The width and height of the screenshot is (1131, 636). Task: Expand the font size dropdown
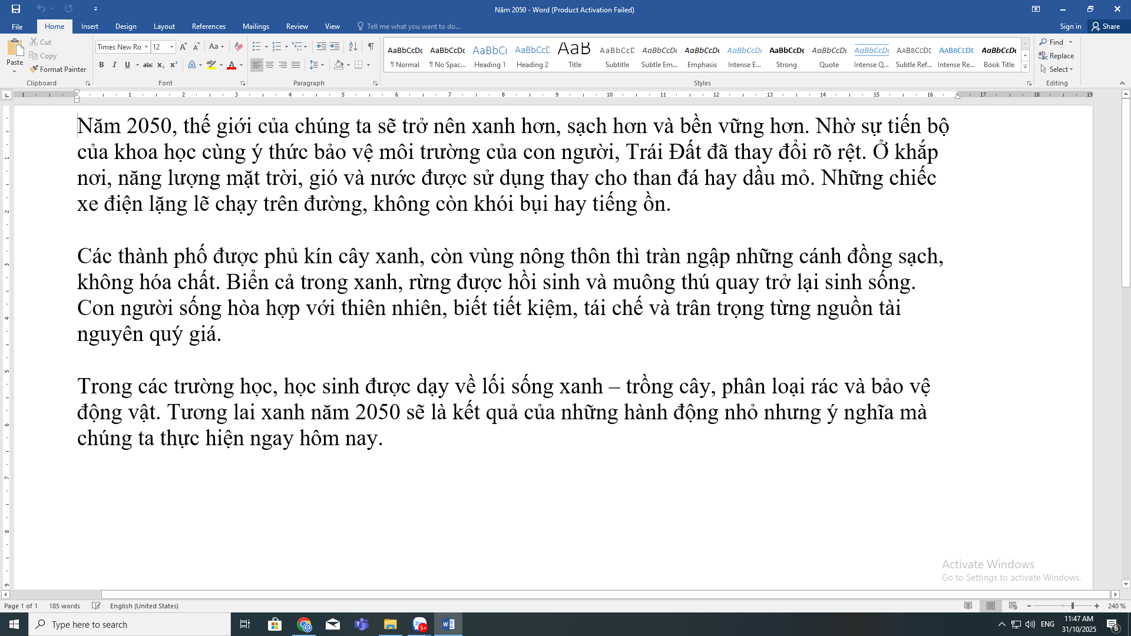point(171,47)
